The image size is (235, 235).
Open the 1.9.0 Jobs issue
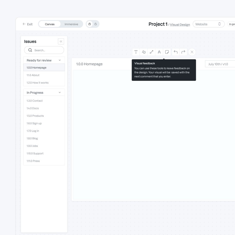coord(44,146)
